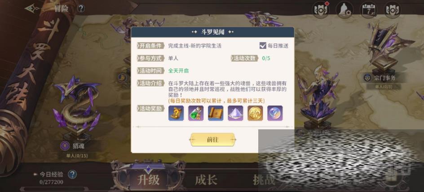This screenshot has height=192, width=424.
Task: Switch to the 升级 tab
Action: 148,180
